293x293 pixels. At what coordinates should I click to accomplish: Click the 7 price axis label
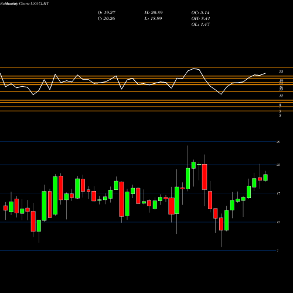278,251
